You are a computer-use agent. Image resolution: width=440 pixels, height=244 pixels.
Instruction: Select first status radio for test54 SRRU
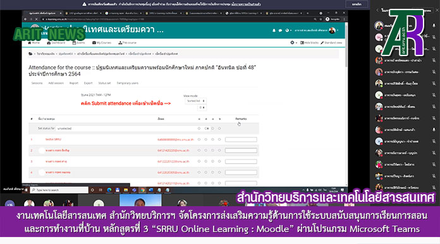[199, 139]
